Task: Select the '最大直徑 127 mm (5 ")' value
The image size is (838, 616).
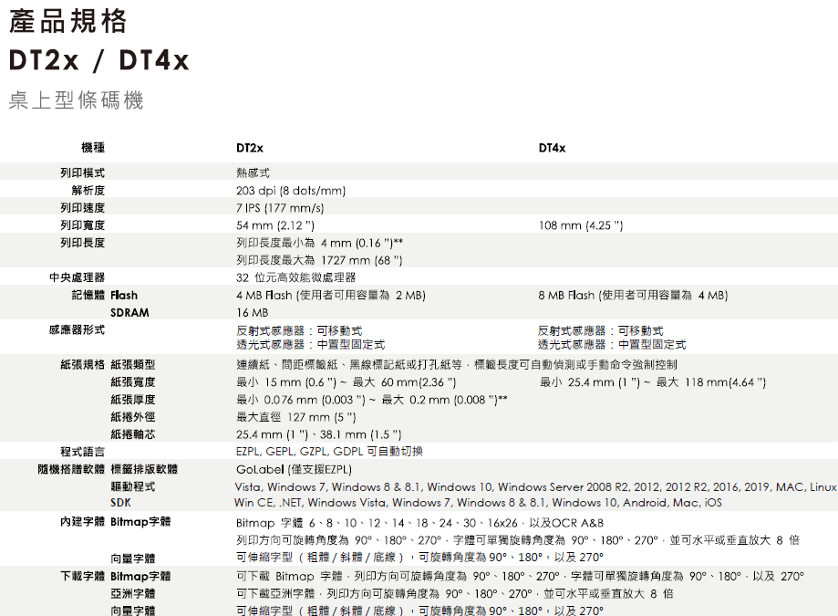Action: click(x=296, y=417)
